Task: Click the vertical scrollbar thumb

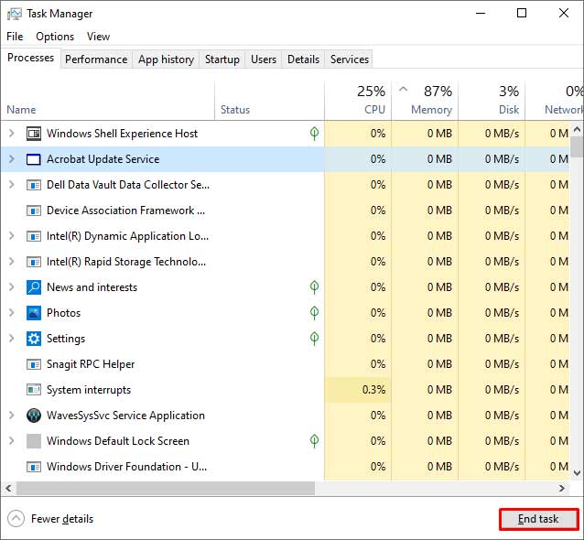Action: (577, 147)
